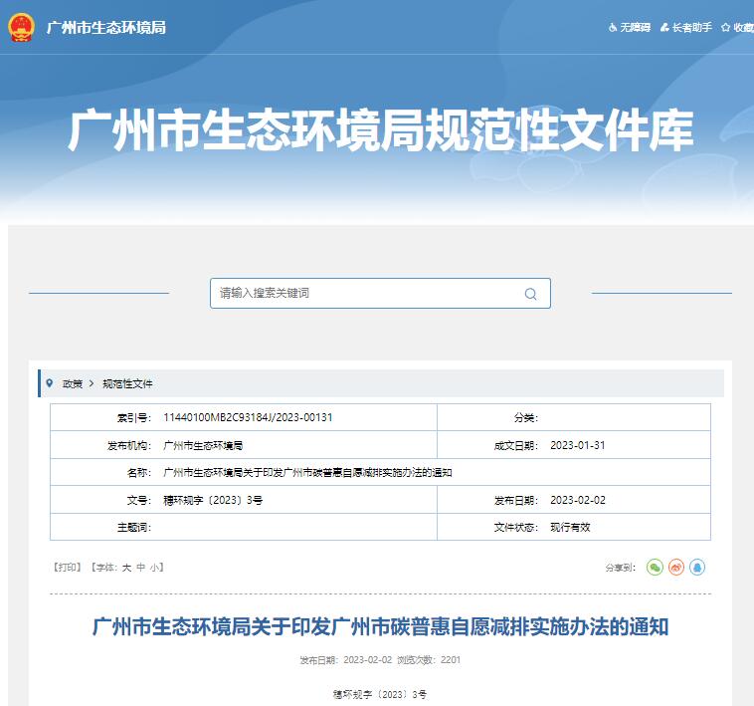The height and width of the screenshot is (706, 754).
Task: Click the national emblem logo
Action: tap(21, 27)
